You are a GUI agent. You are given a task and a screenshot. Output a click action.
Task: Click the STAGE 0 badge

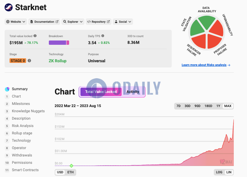pyautogui.click(x=18, y=61)
